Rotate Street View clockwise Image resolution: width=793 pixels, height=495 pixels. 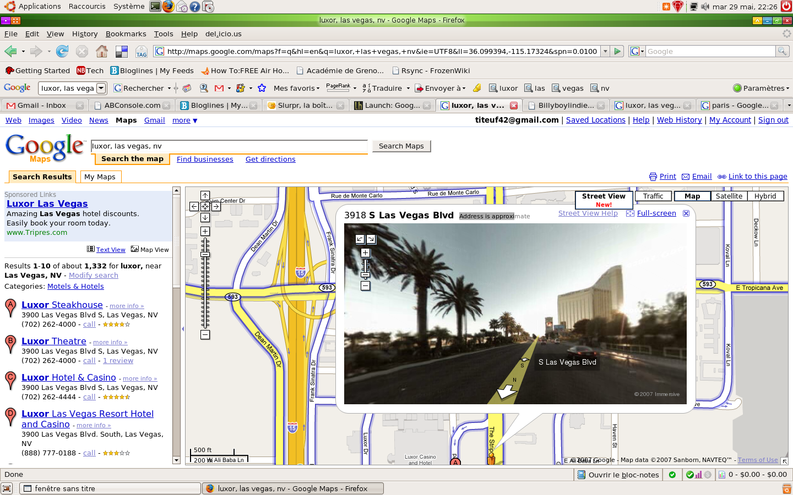[x=371, y=239]
